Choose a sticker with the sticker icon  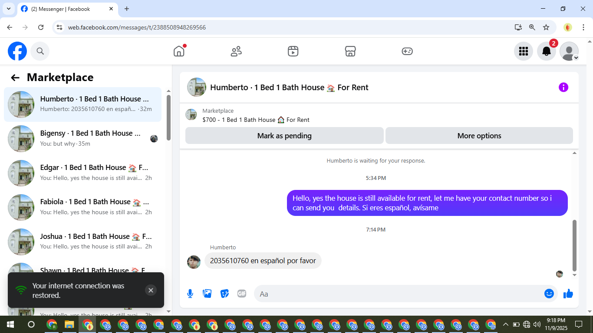[x=224, y=294]
